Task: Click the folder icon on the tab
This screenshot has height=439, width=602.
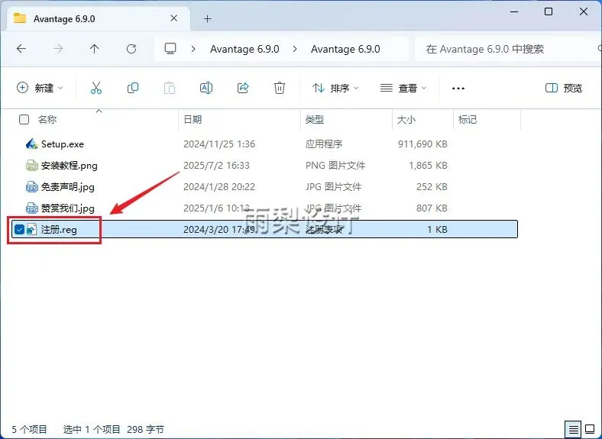Action: click(x=20, y=18)
